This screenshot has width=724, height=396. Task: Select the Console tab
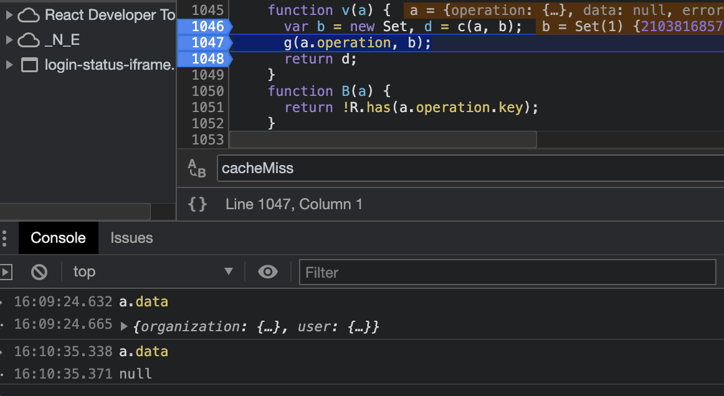tap(58, 238)
